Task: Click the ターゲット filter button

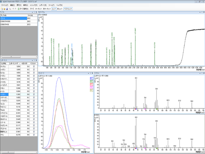Action: coord(39,9)
